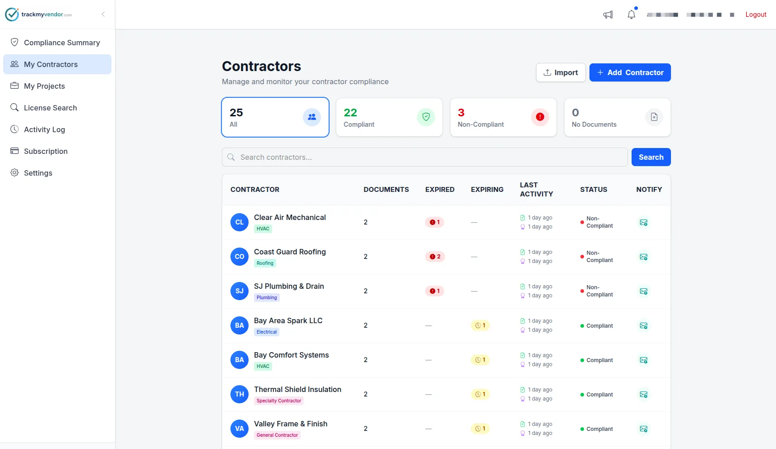This screenshot has width=776, height=449.
Task: Notify Valley Frame & Finish via its envelope icon
Action: pyautogui.click(x=643, y=429)
